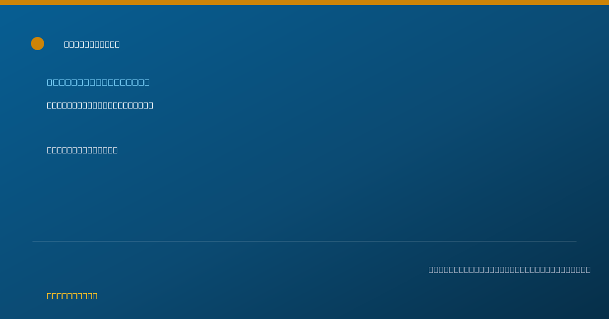Select the white heading beside the orange circle

[92, 44]
